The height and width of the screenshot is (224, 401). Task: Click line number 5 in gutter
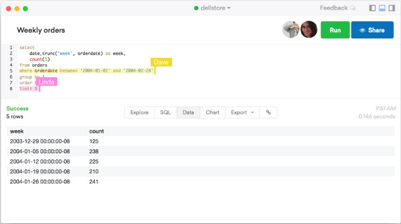[x=11, y=71]
